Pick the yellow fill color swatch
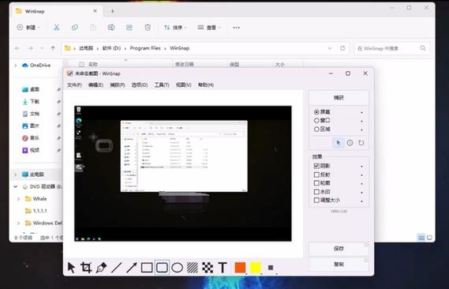Viewport: 449px width, 289px height. (x=256, y=268)
